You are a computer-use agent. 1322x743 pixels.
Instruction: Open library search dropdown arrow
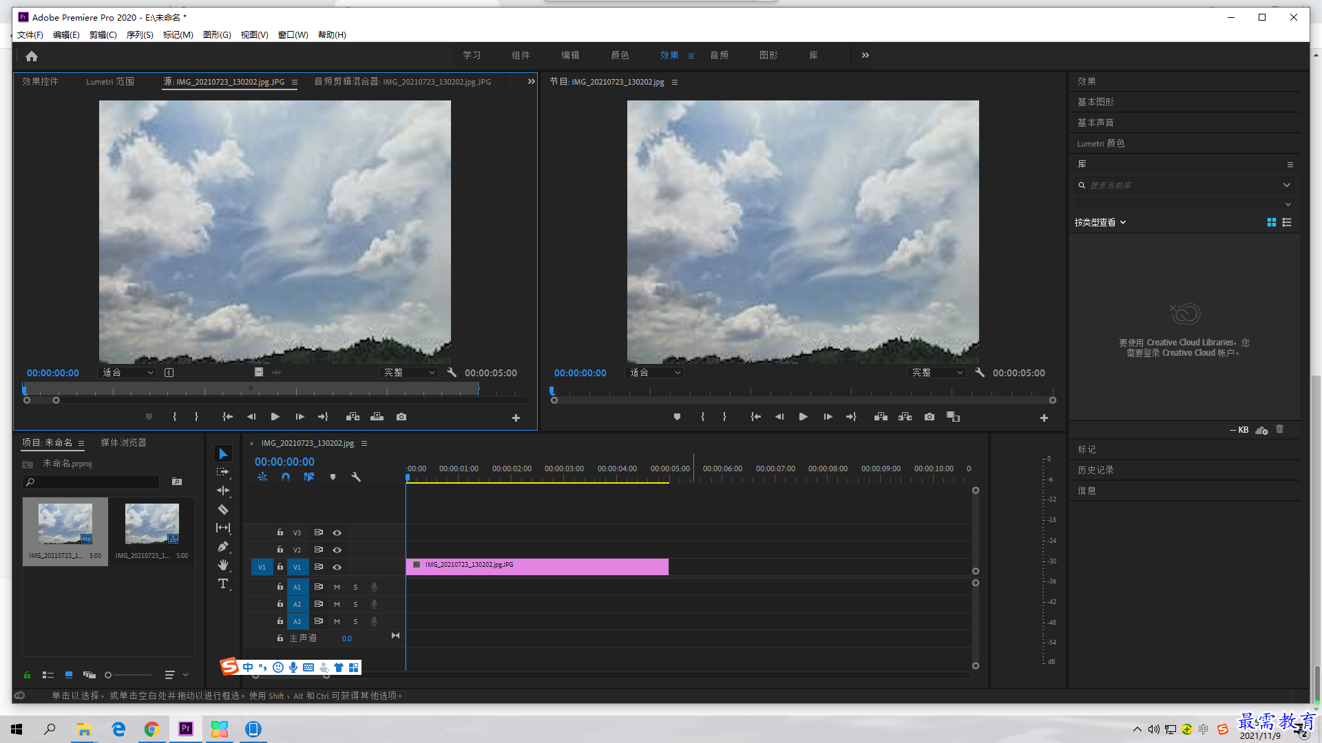(1286, 185)
